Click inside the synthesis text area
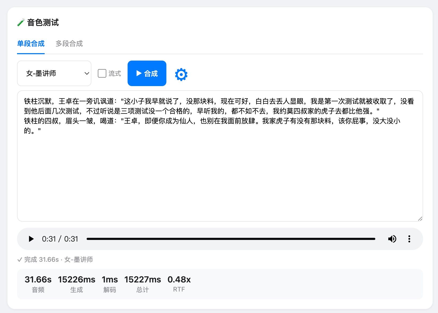438x313 pixels. tap(220, 156)
